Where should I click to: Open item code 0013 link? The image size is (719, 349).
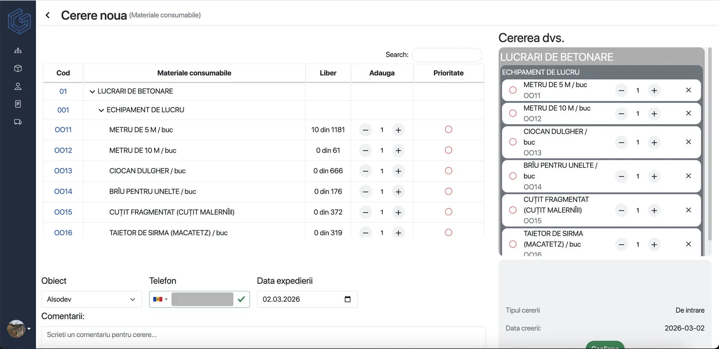point(63,171)
